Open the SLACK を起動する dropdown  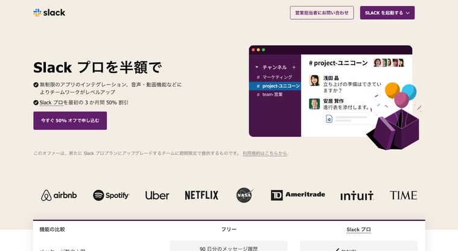tap(387, 13)
